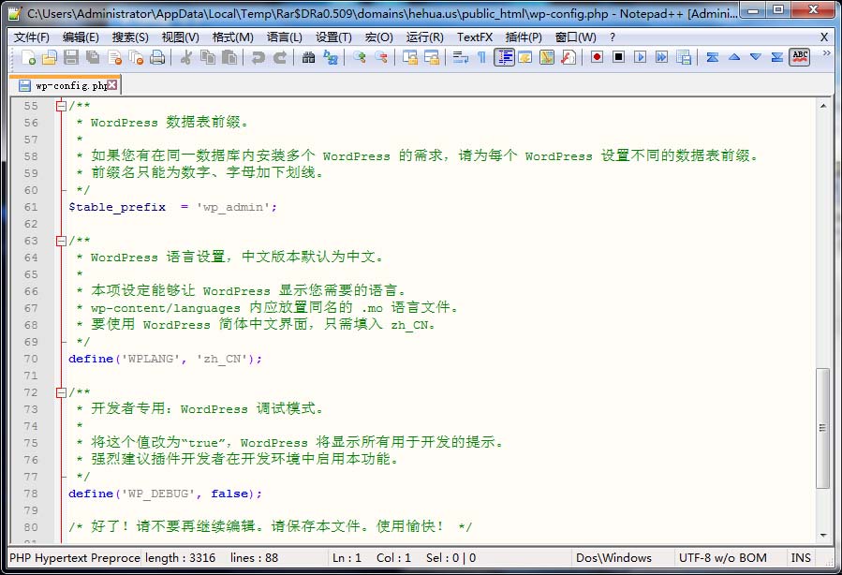Click the vertical scrollbar thumb
842x575 pixels.
(823, 426)
